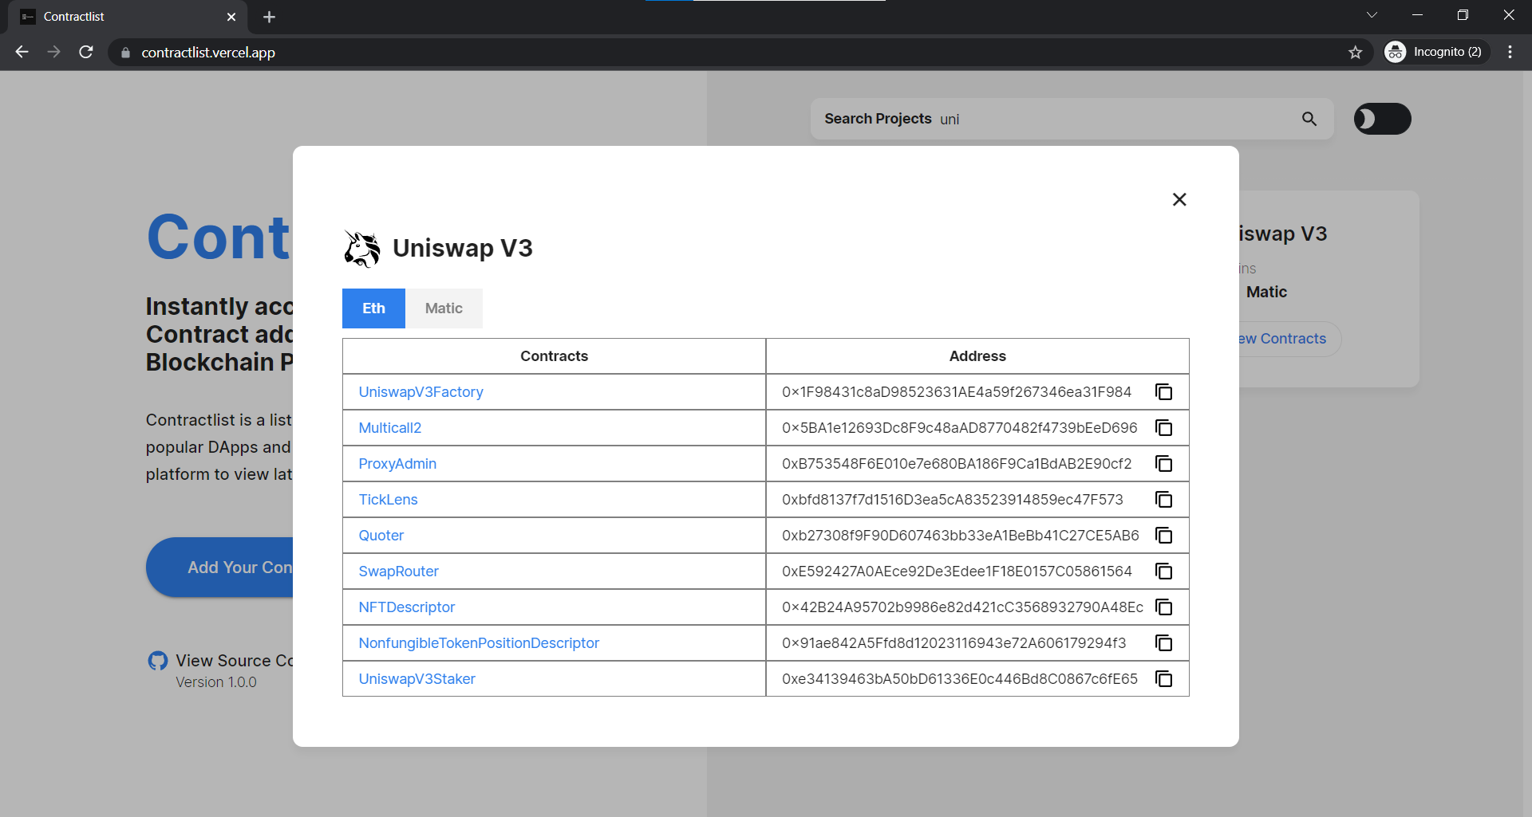Click the Search Projects input field

(1072, 119)
